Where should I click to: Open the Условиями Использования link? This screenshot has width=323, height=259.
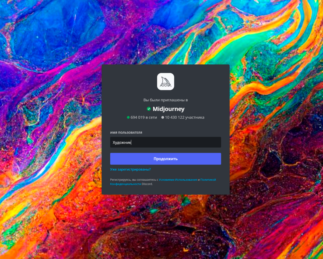coord(178,180)
